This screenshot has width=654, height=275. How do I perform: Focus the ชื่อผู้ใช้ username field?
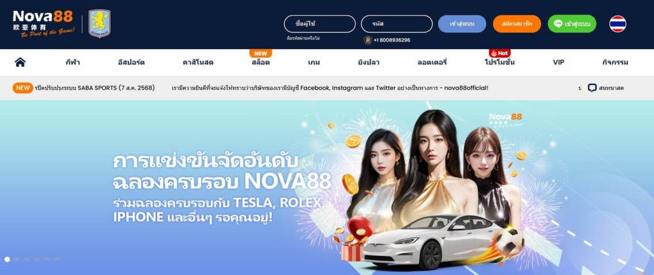[320, 24]
